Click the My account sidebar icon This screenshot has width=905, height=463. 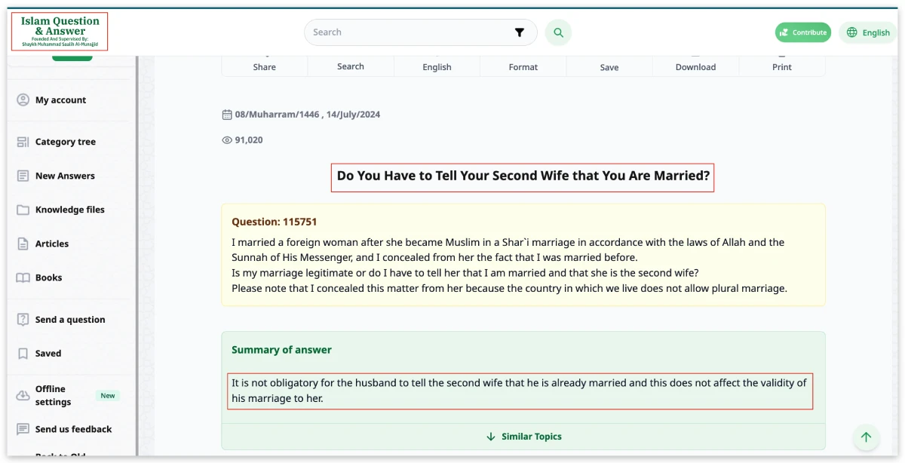[x=23, y=100]
